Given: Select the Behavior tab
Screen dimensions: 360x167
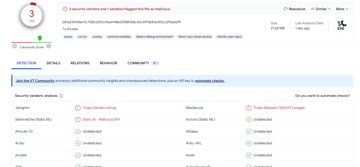Looking at the screenshot, I should (x=108, y=63).
